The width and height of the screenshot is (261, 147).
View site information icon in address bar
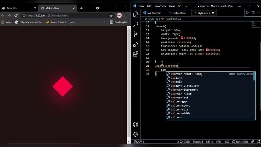pyautogui.click(x=24, y=16)
